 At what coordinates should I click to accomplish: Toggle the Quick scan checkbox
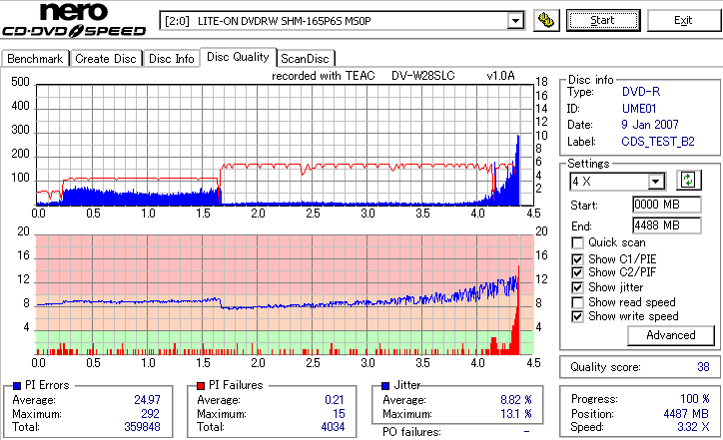click(x=577, y=242)
